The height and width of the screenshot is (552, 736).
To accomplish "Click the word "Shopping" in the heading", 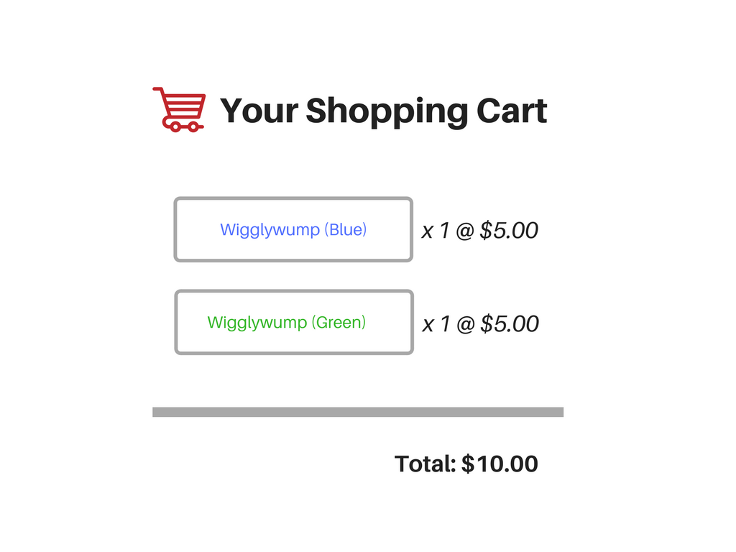I will [x=387, y=112].
